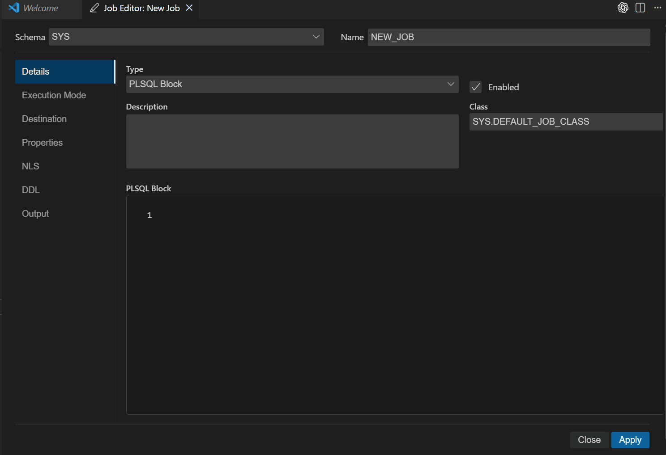
Task: Show the Output section
Action: pyautogui.click(x=35, y=214)
